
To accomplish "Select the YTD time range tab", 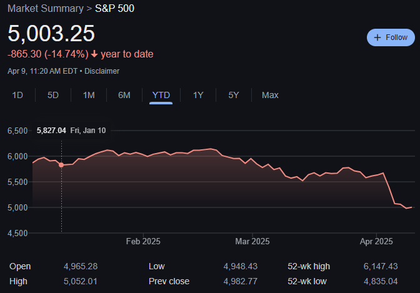I will 161,95.
